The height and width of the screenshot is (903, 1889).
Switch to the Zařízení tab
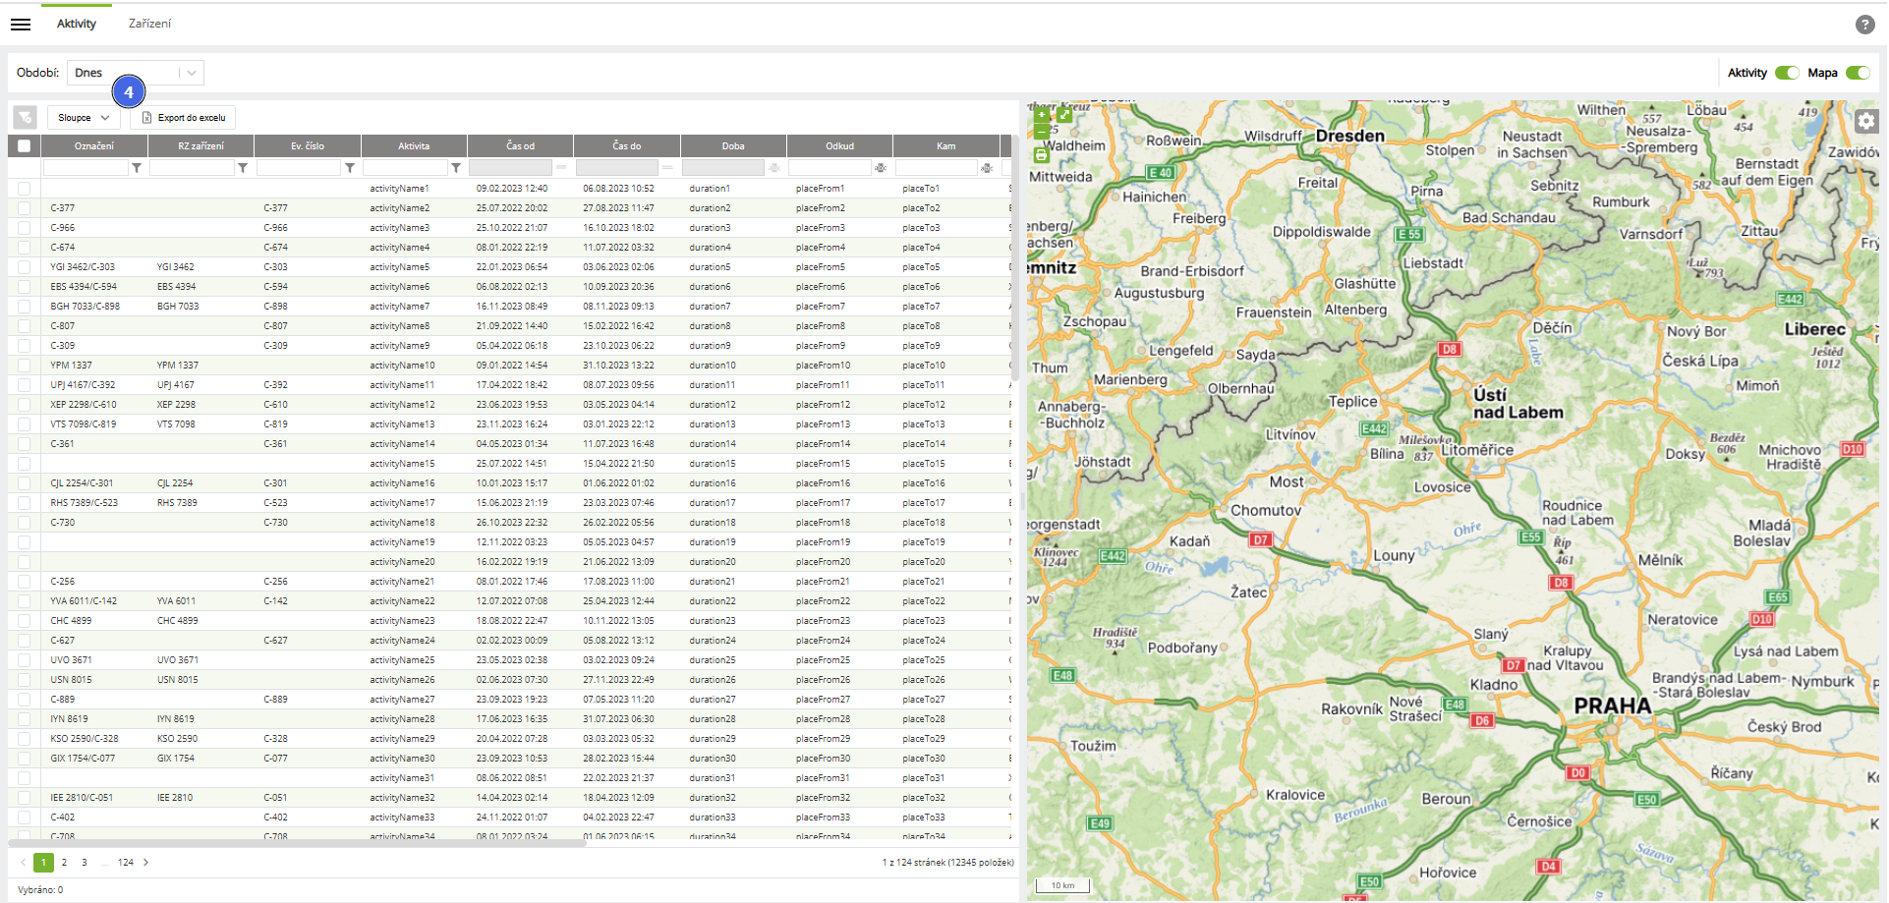tap(149, 24)
